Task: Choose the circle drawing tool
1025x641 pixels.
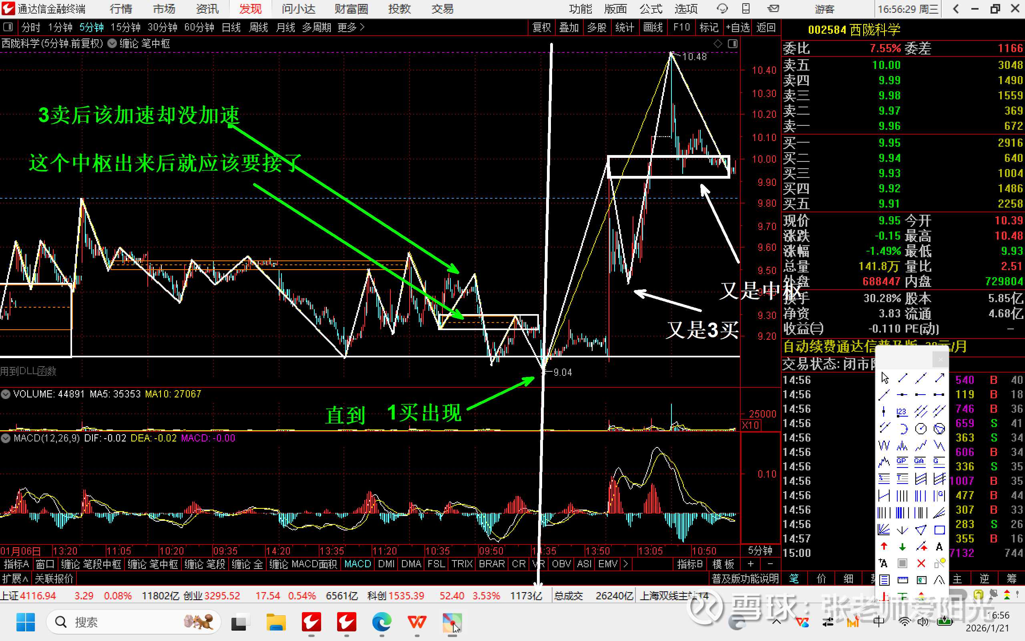Action: pos(921,429)
